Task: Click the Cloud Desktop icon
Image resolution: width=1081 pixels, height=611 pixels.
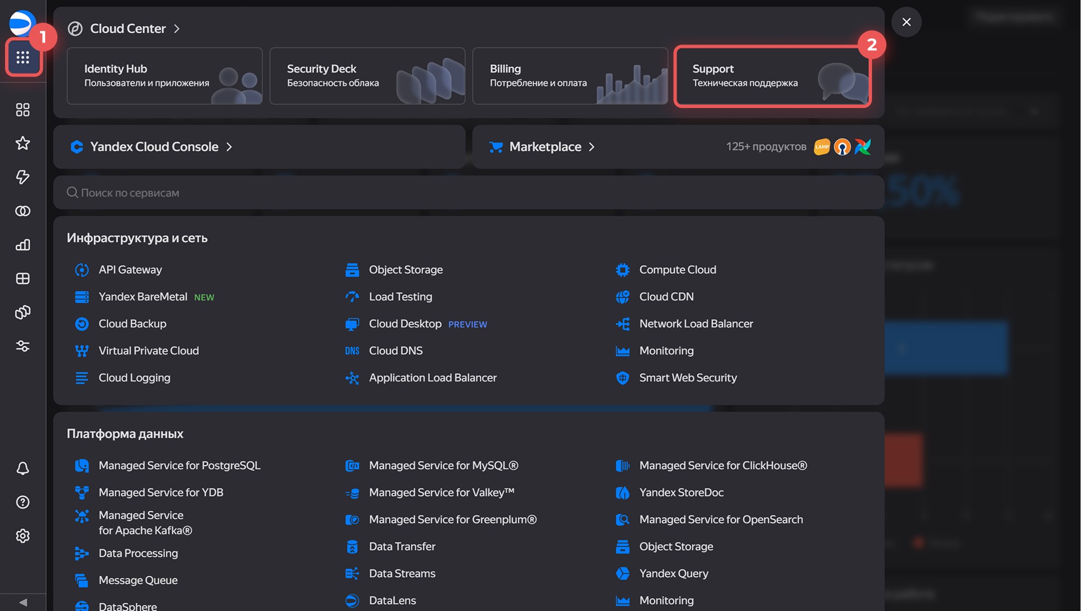Action: 352,324
